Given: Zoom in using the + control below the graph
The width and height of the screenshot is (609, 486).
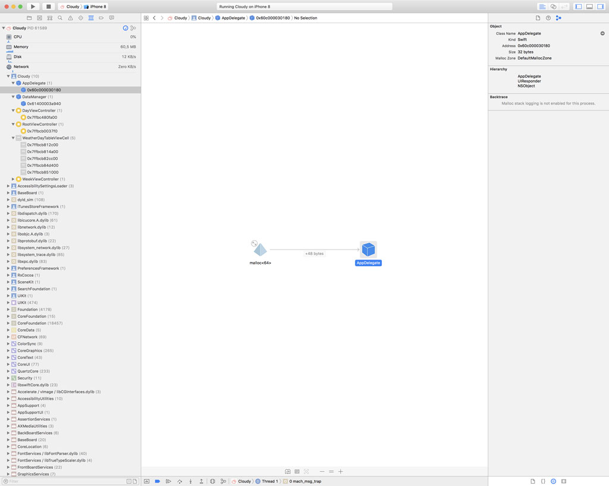Looking at the screenshot, I should click(341, 472).
